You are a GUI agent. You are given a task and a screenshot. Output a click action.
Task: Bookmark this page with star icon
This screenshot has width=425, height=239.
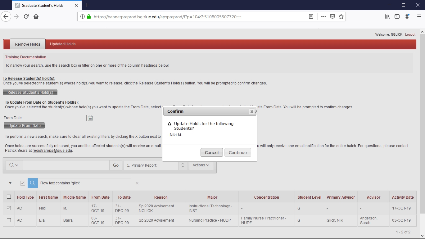341,16
